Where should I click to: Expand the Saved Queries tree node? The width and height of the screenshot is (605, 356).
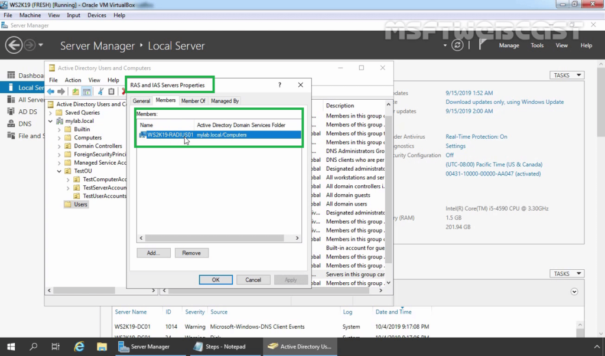coord(51,113)
